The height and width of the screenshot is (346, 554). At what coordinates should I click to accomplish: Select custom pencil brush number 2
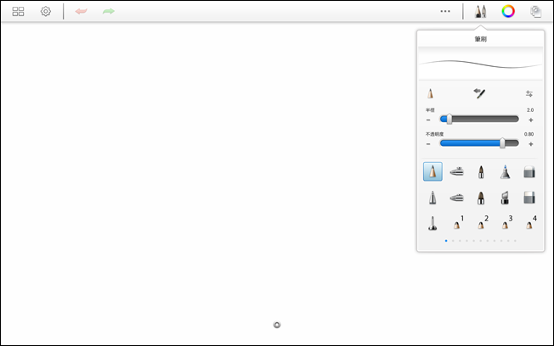(x=483, y=222)
